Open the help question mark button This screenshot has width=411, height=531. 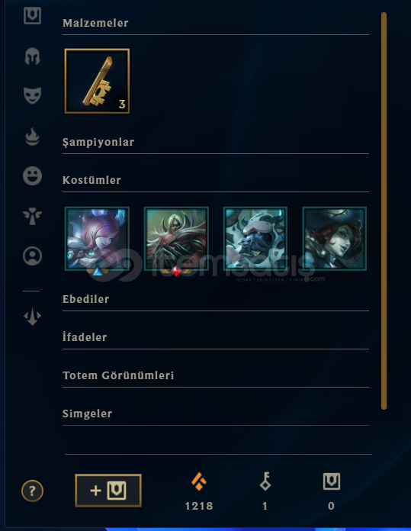(32, 491)
